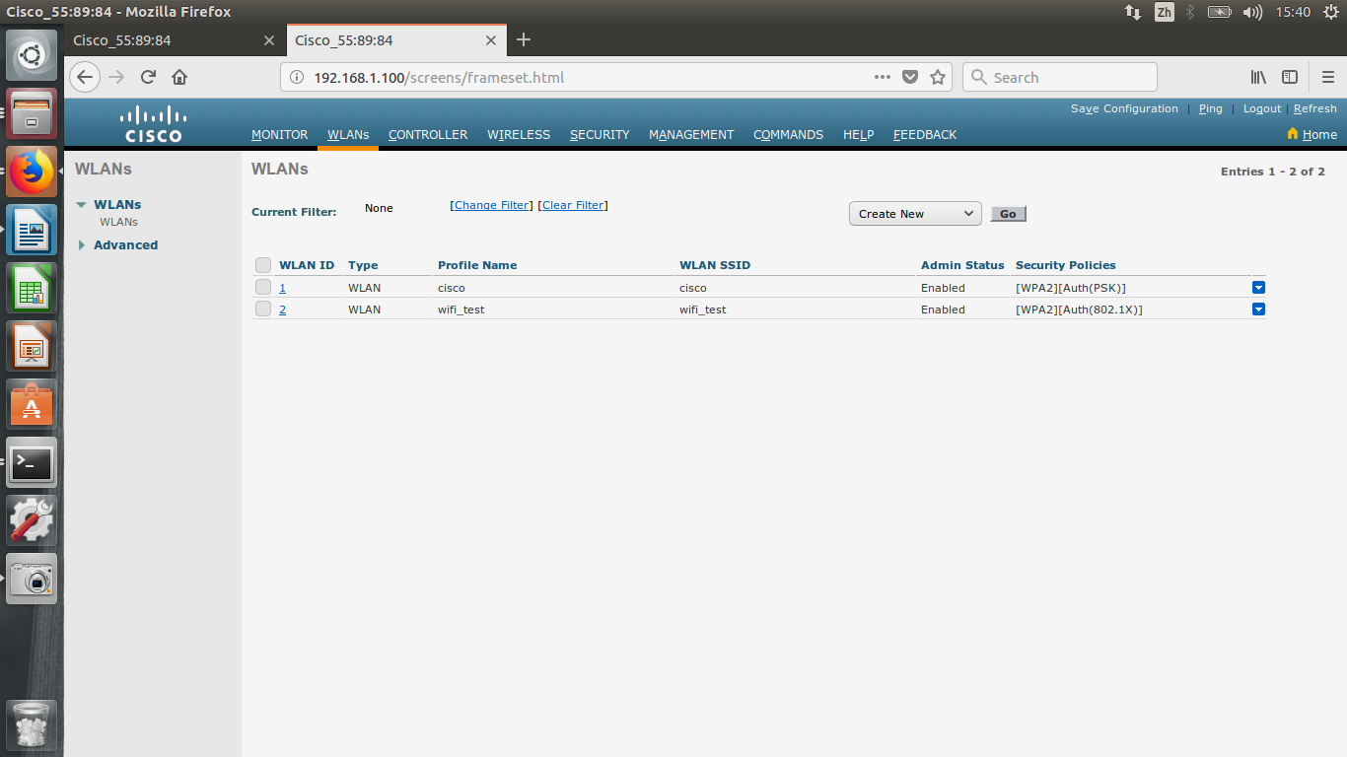Launch LibreOffice Writer from launcher
Viewport: 1347px width, 757px height.
[x=32, y=232]
